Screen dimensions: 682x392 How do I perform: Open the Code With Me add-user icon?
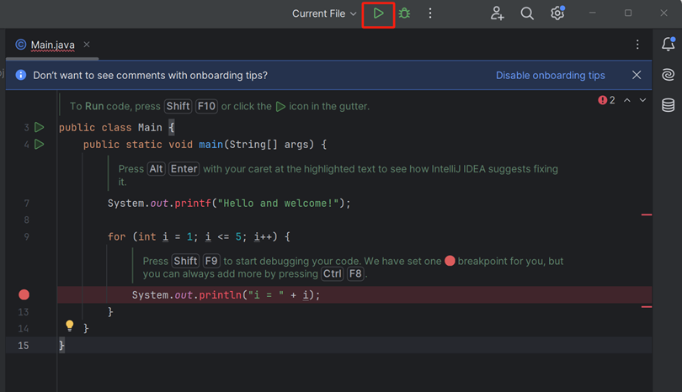coord(497,13)
